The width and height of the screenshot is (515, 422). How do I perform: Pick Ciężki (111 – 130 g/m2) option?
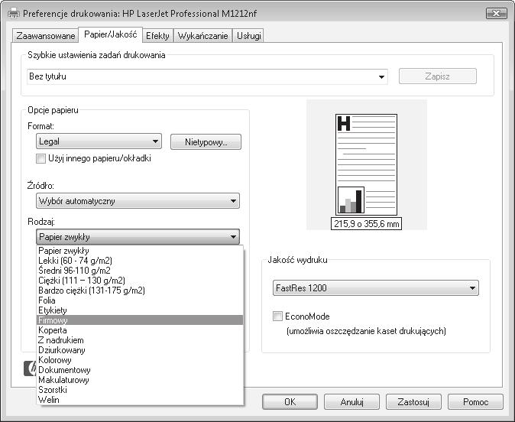point(140,281)
